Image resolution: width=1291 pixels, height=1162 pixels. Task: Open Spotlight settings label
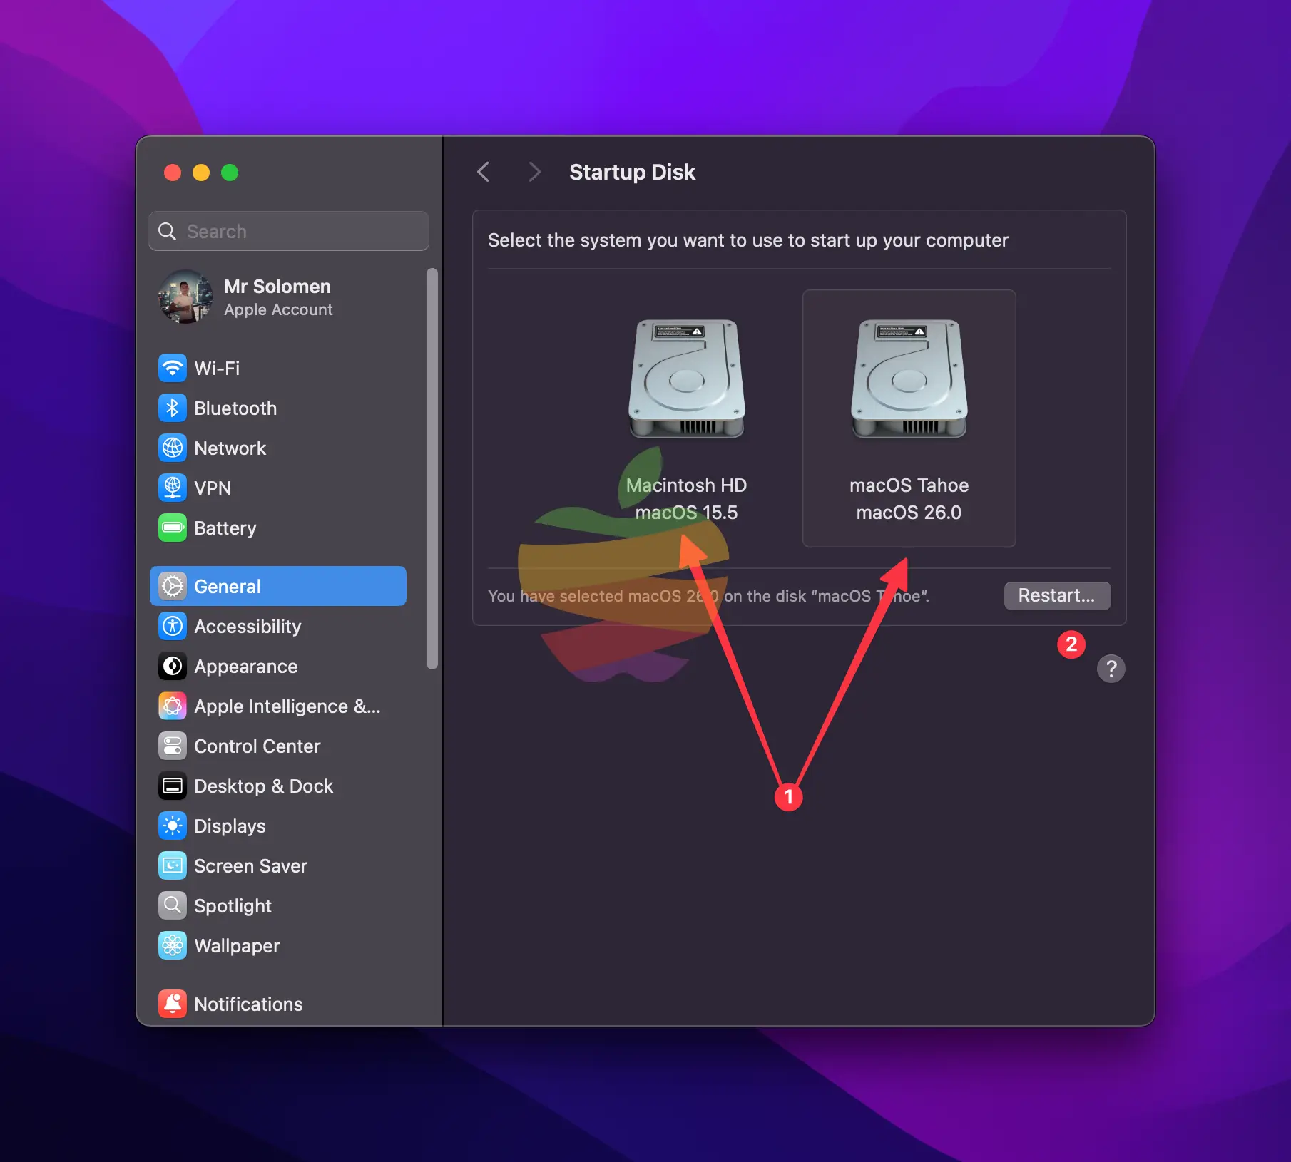(x=233, y=906)
